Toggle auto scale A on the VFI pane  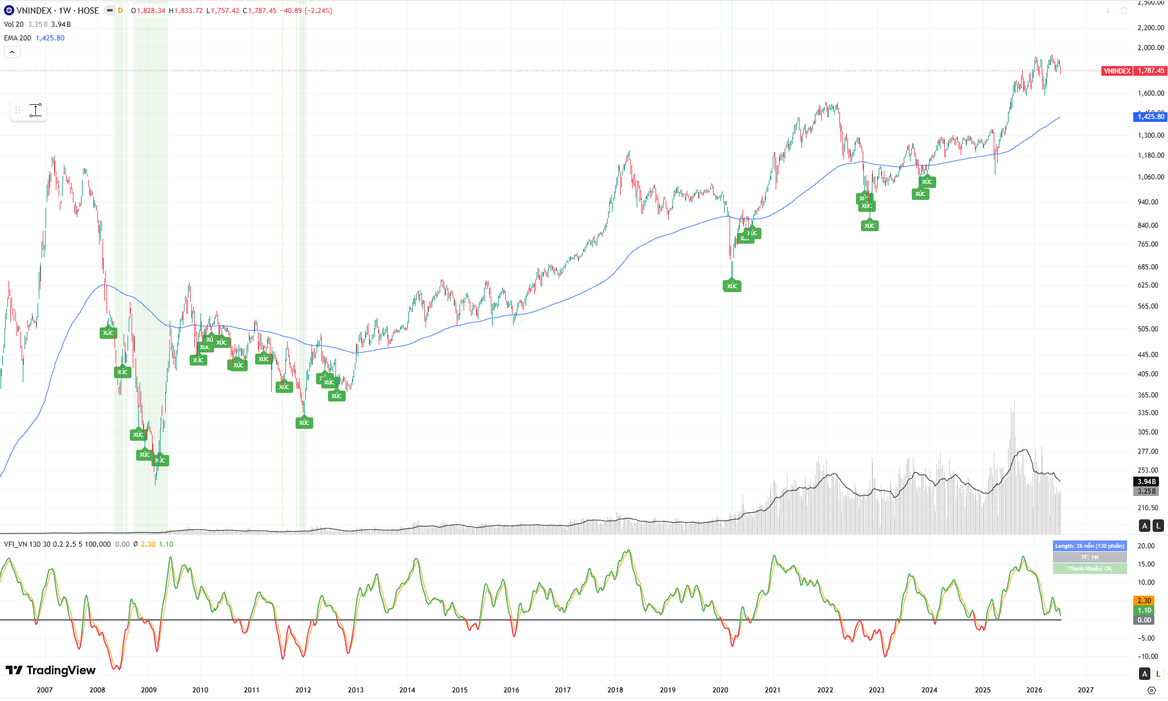1145,674
